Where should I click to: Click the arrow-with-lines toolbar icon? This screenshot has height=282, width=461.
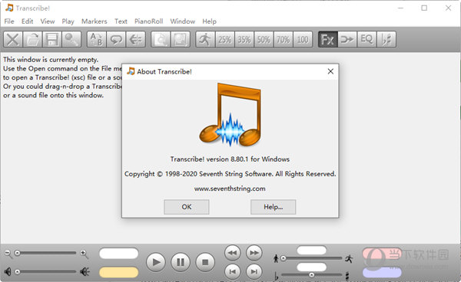click(x=135, y=39)
